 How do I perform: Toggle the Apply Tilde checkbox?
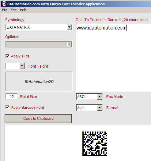coord(7,56)
